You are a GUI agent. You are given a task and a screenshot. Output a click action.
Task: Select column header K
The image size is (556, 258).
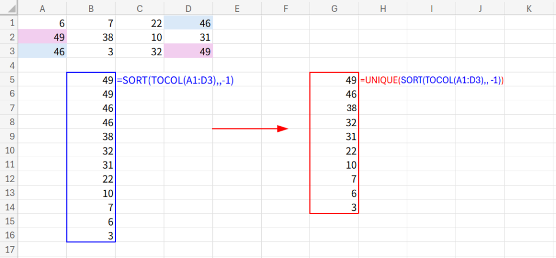click(528, 8)
